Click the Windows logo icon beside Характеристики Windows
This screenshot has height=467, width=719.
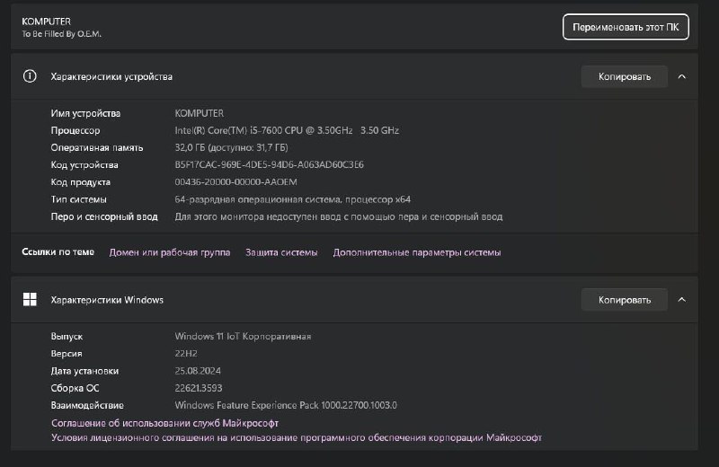[30, 300]
